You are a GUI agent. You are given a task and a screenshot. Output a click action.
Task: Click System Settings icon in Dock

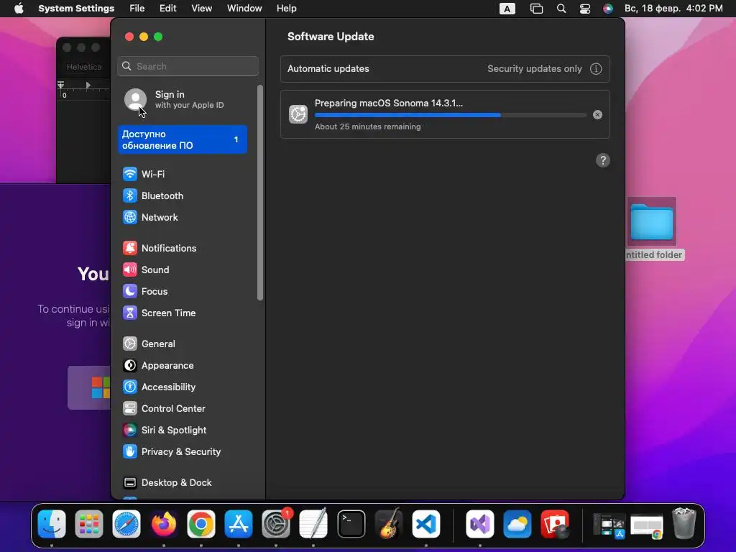[x=276, y=524]
